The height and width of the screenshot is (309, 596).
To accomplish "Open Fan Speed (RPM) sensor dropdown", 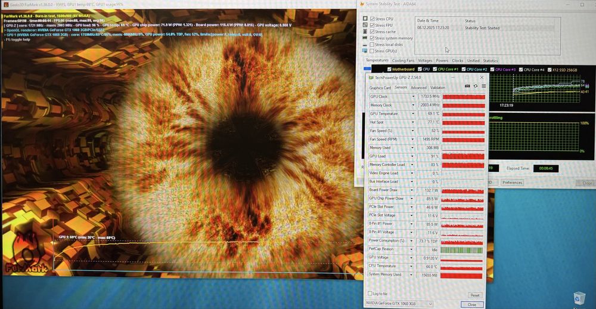I will pyautogui.click(x=413, y=139).
